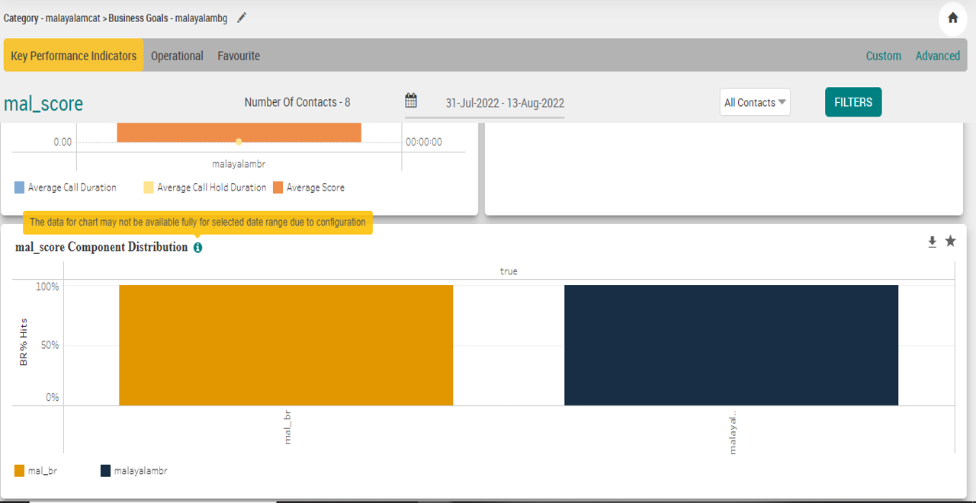The image size is (976, 503).
Task: Click the 'true' label above chart
Action: pos(509,271)
